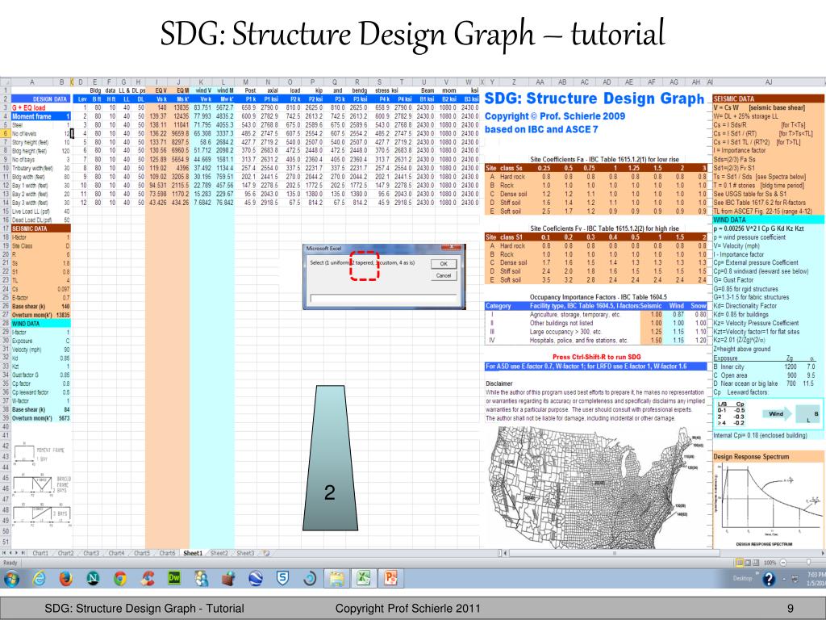
Task: Open the taskbar clock showing 7:03 PM
Action: click(816, 579)
